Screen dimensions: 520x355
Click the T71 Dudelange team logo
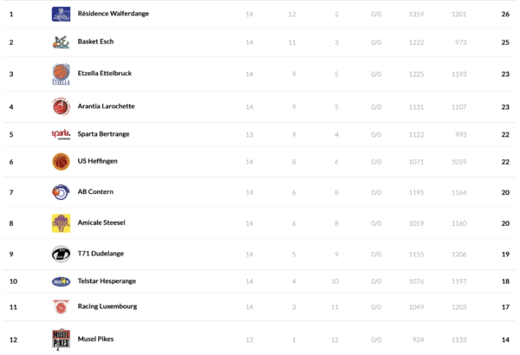pyautogui.click(x=61, y=254)
